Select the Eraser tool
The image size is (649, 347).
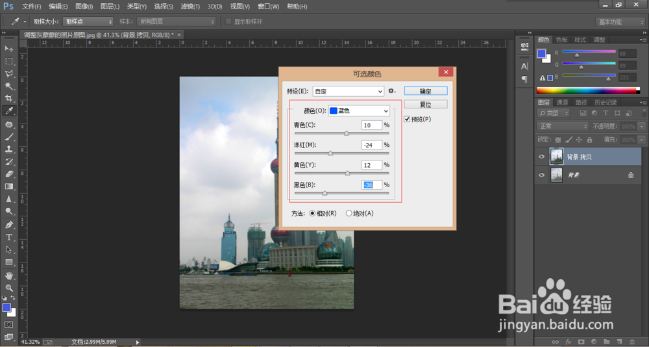[8, 174]
